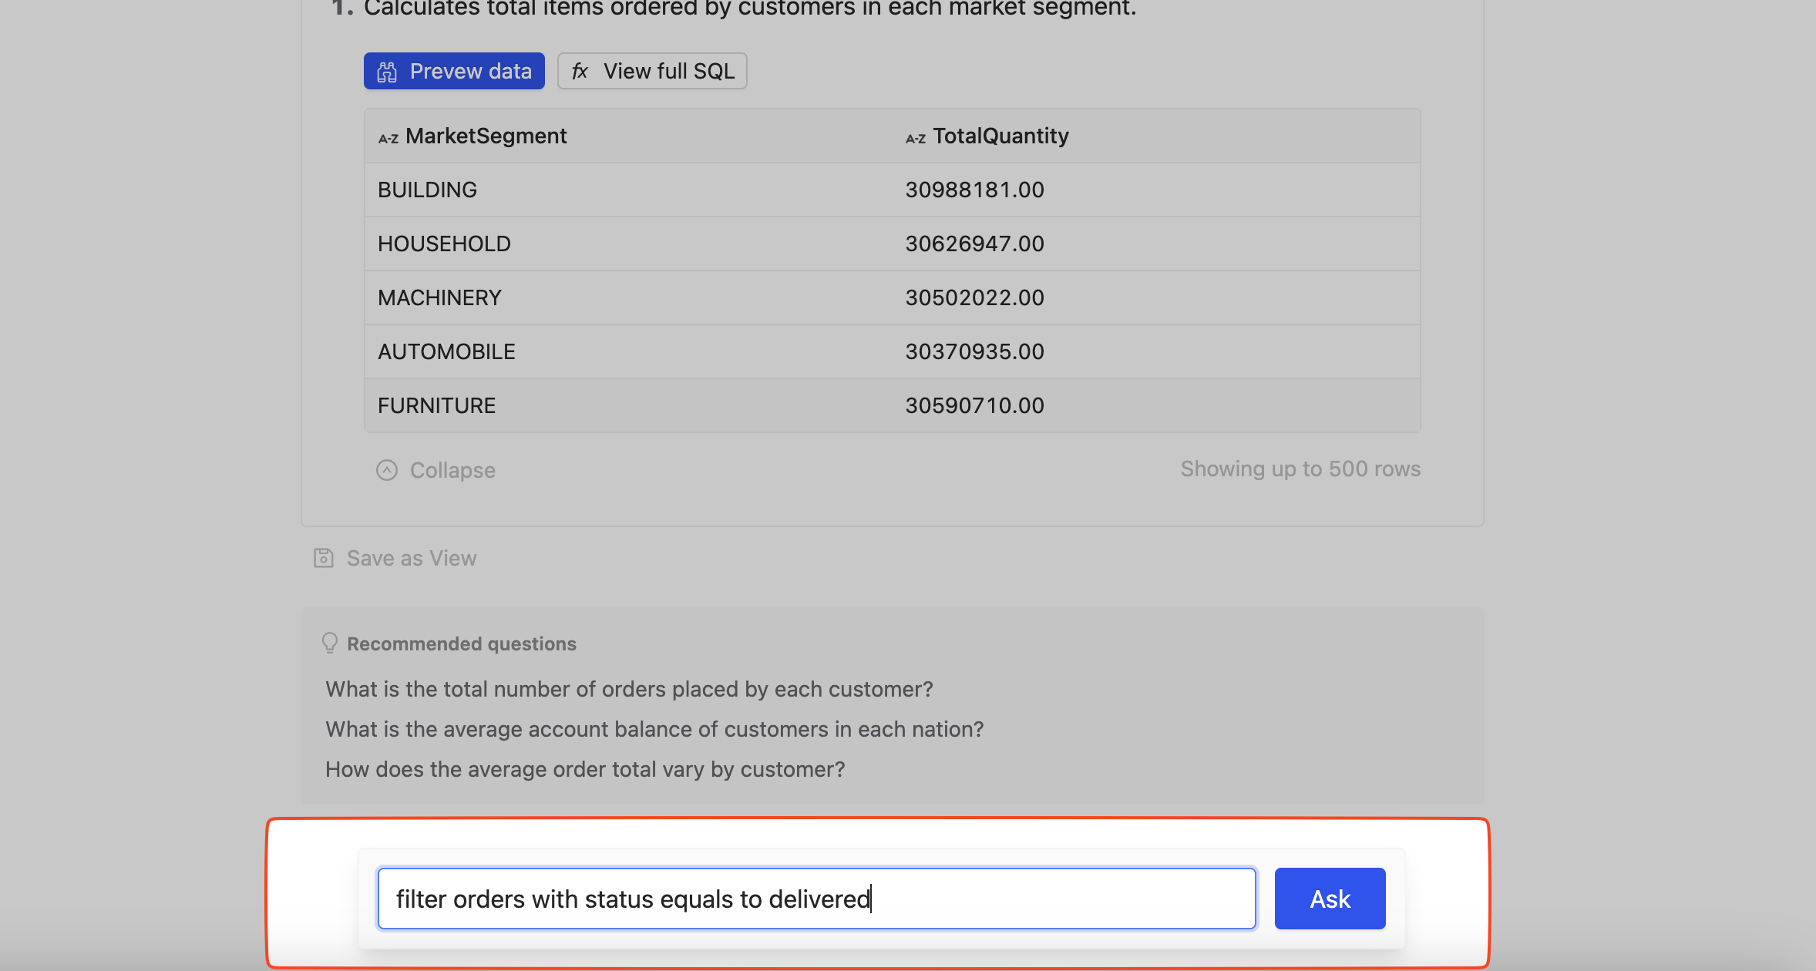This screenshot has height=971, width=1816.
Task: Focus the question input field
Action: [x=816, y=899]
